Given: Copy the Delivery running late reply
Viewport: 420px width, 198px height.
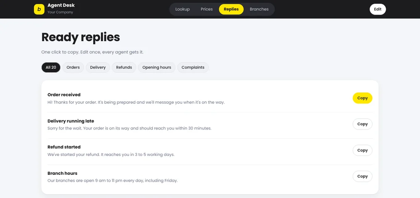Looking at the screenshot, I should point(362,124).
